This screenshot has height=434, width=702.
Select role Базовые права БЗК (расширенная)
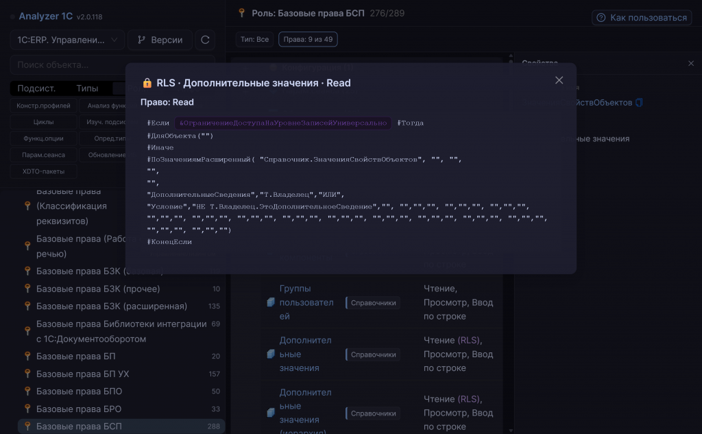121,306
